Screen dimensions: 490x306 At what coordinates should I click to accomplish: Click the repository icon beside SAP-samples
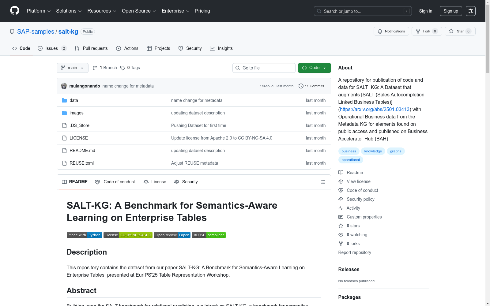[x=12, y=32]
